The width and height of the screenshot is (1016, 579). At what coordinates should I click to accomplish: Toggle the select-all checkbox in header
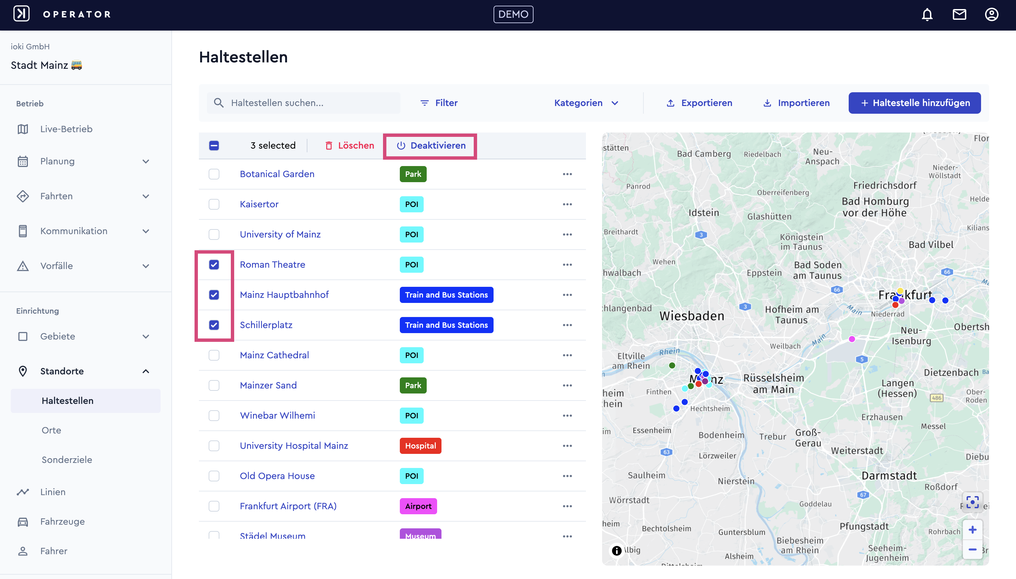tap(214, 146)
